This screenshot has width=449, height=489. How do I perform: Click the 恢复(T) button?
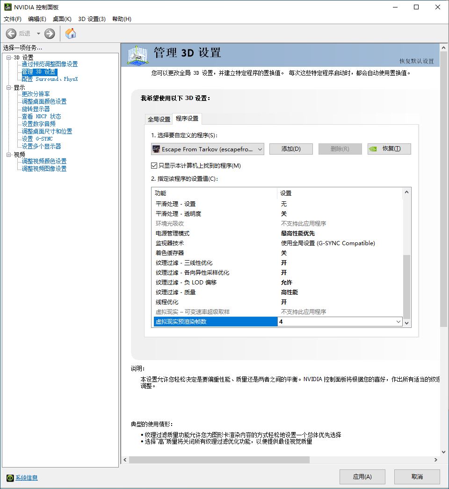389,149
